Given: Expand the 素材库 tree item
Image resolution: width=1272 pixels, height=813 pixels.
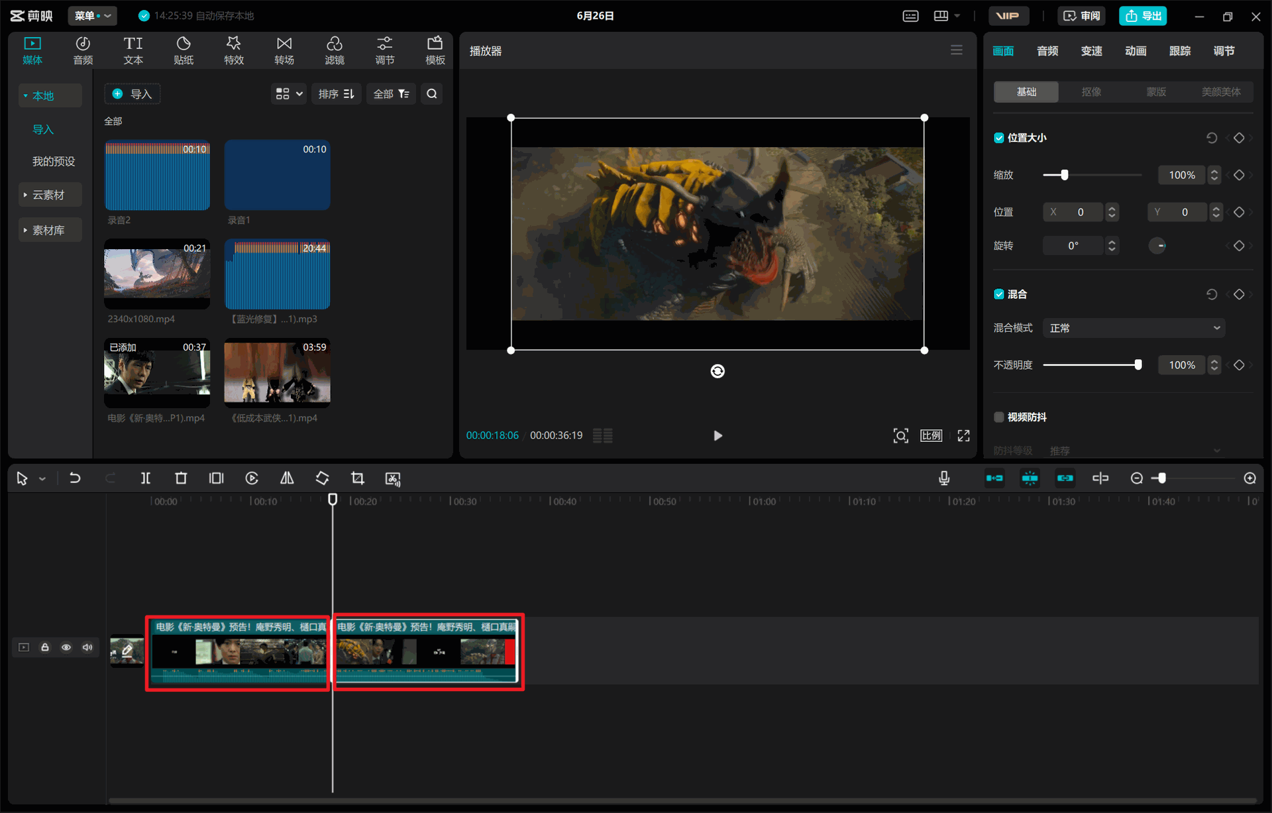Looking at the screenshot, I should point(50,230).
